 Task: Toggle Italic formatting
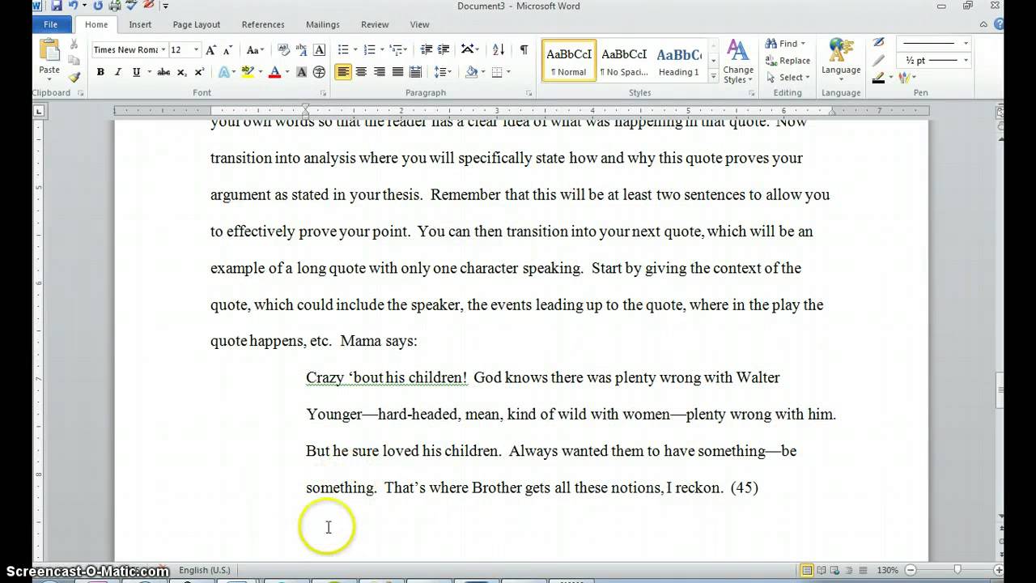pos(118,72)
